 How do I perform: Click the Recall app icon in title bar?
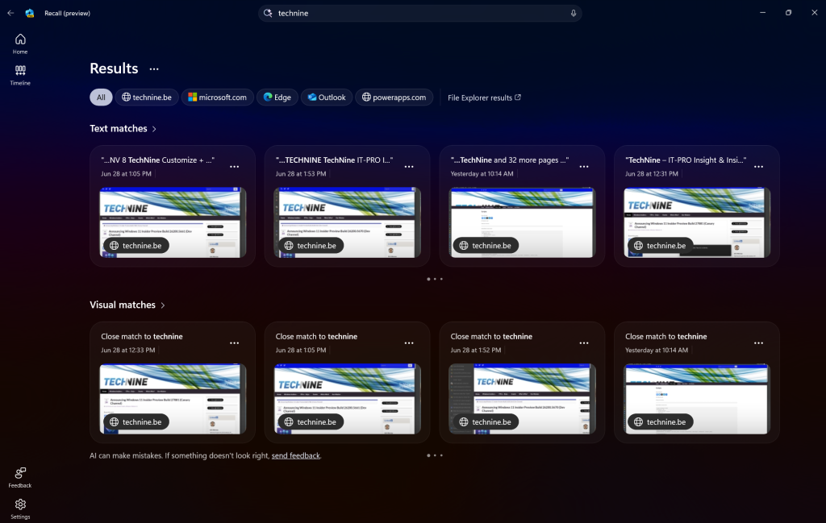[30, 13]
